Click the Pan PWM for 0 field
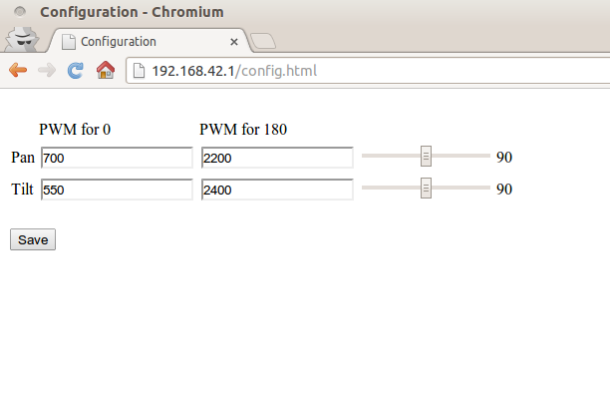Image resolution: width=610 pixels, height=403 pixels. (116, 159)
